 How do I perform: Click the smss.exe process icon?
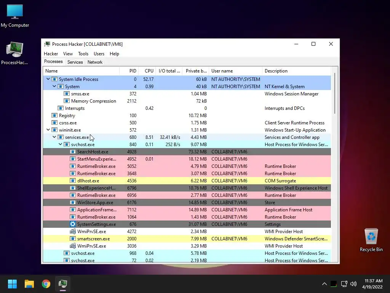point(66,94)
